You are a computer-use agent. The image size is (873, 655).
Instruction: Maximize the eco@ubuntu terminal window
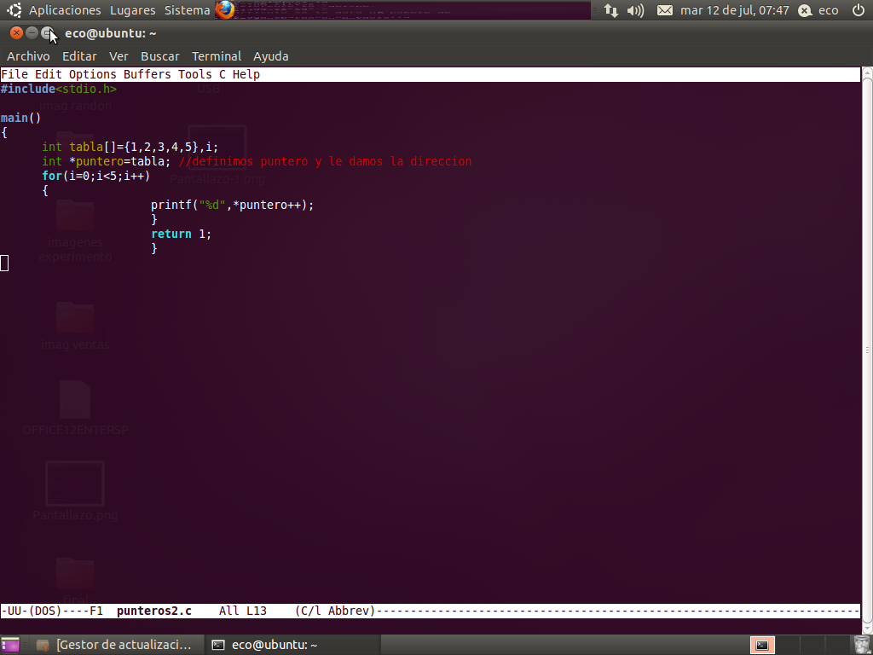point(48,33)
